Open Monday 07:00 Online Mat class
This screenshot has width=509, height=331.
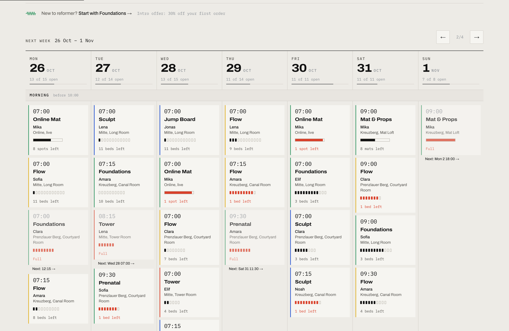click(58, 130)
